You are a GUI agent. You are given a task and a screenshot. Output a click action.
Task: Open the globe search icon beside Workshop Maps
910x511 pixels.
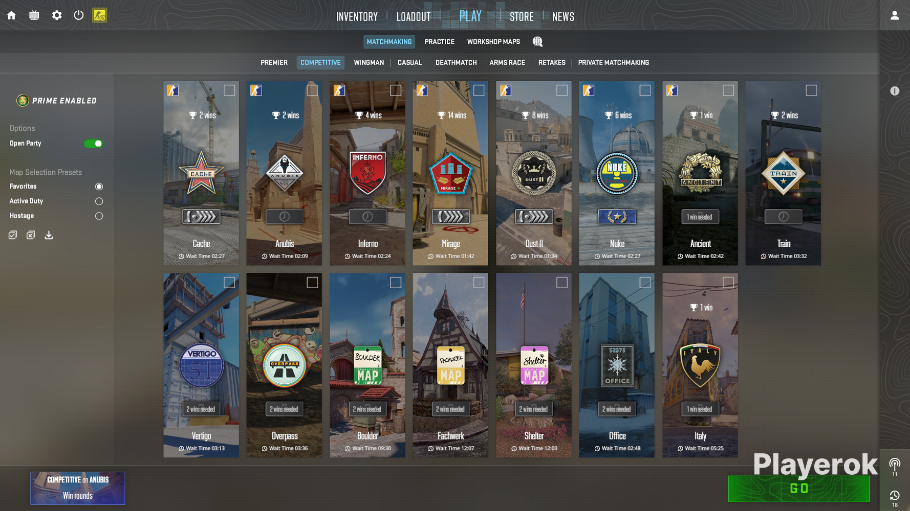pyautogui.click(x=537, y=42)
